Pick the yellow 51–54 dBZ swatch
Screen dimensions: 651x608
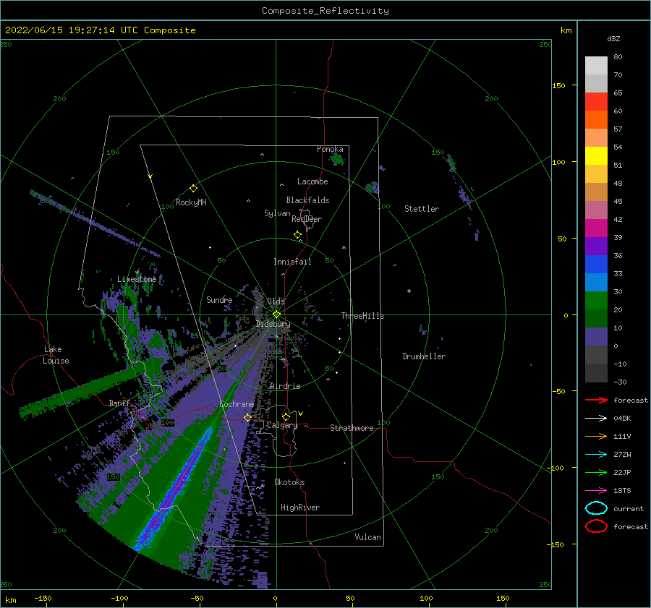(596, 155)
